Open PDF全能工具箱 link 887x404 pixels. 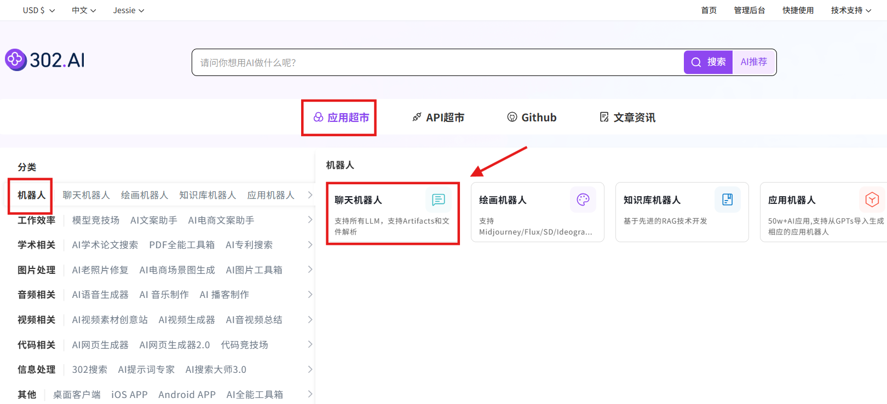pos(182,245)
